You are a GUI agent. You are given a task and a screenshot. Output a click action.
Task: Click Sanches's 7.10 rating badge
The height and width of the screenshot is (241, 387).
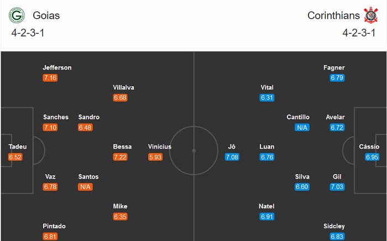(x=50, y=127)
